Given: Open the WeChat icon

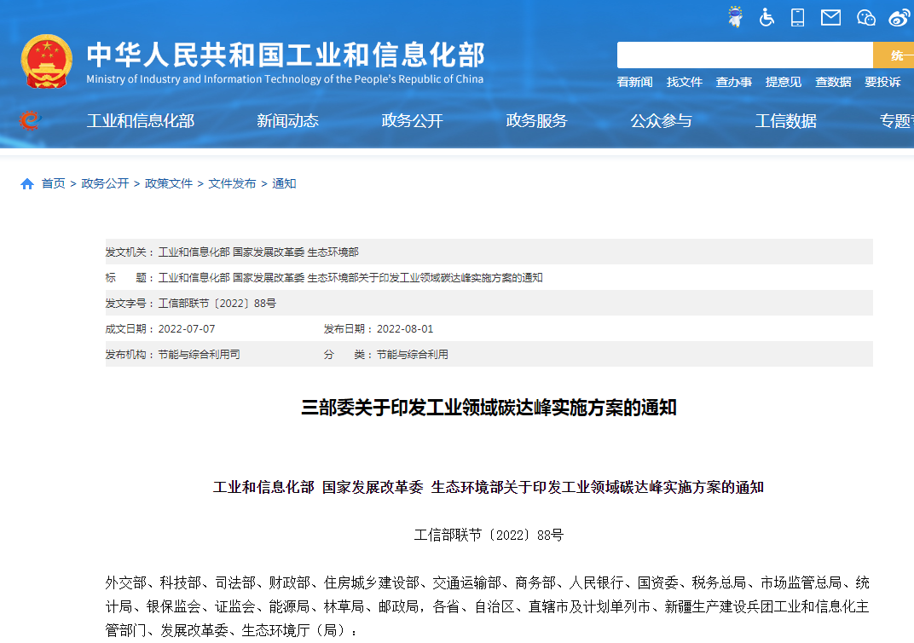Looking at the screenshot, I should point(866,18).
